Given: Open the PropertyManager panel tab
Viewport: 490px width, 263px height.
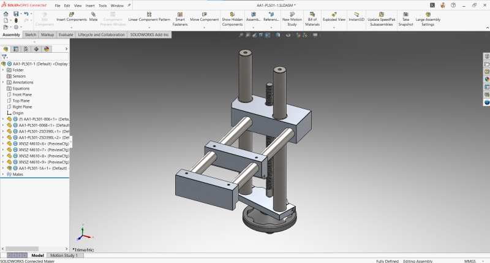Looking at the screenshot, I should point(16,49).
